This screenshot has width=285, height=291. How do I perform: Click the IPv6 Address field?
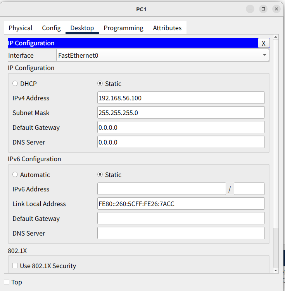coord(162,189)
